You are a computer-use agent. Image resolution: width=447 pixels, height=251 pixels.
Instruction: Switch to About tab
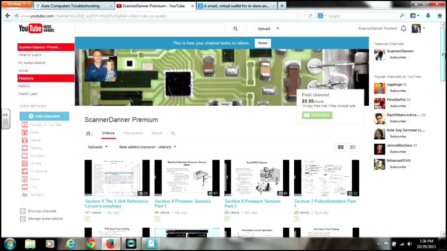(157, 133)
